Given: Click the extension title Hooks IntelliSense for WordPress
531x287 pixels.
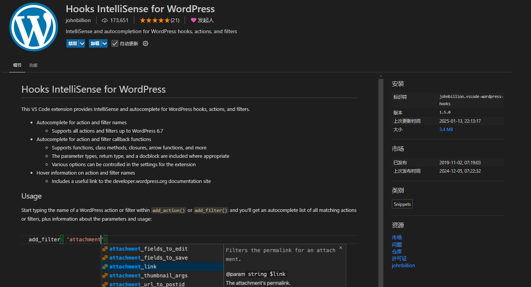Looking at the screenshot, I should pos(140,9).
